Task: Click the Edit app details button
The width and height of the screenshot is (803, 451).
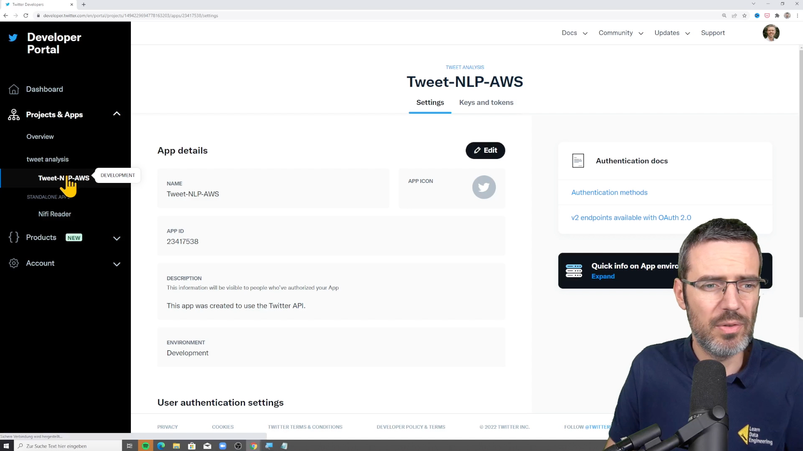Action: pos(485,150)
